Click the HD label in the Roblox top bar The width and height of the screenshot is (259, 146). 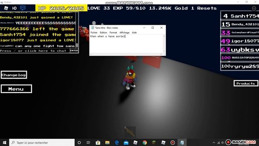pos(15,8)
